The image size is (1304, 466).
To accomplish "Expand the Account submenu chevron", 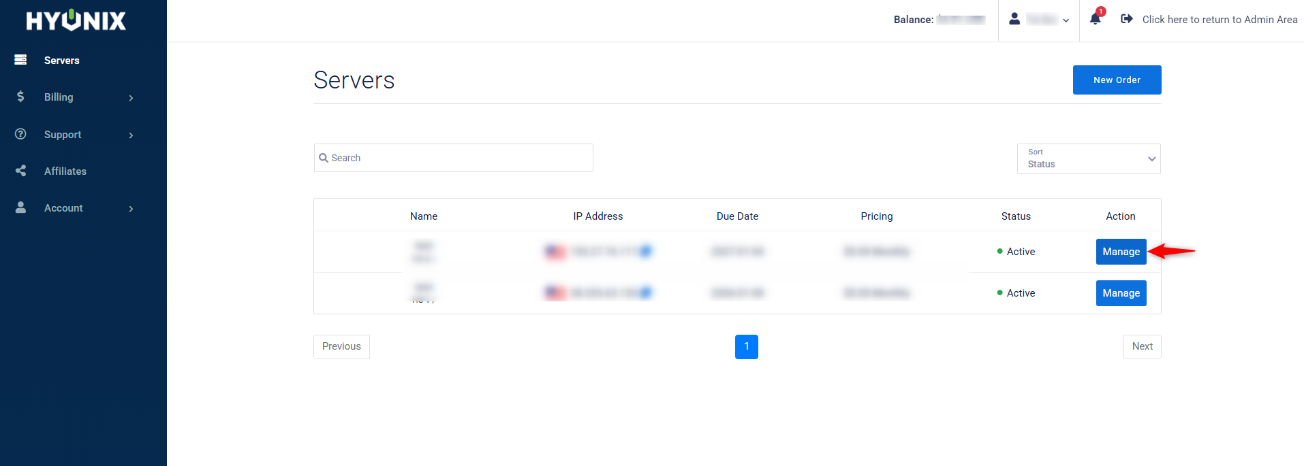I will 131,209.
